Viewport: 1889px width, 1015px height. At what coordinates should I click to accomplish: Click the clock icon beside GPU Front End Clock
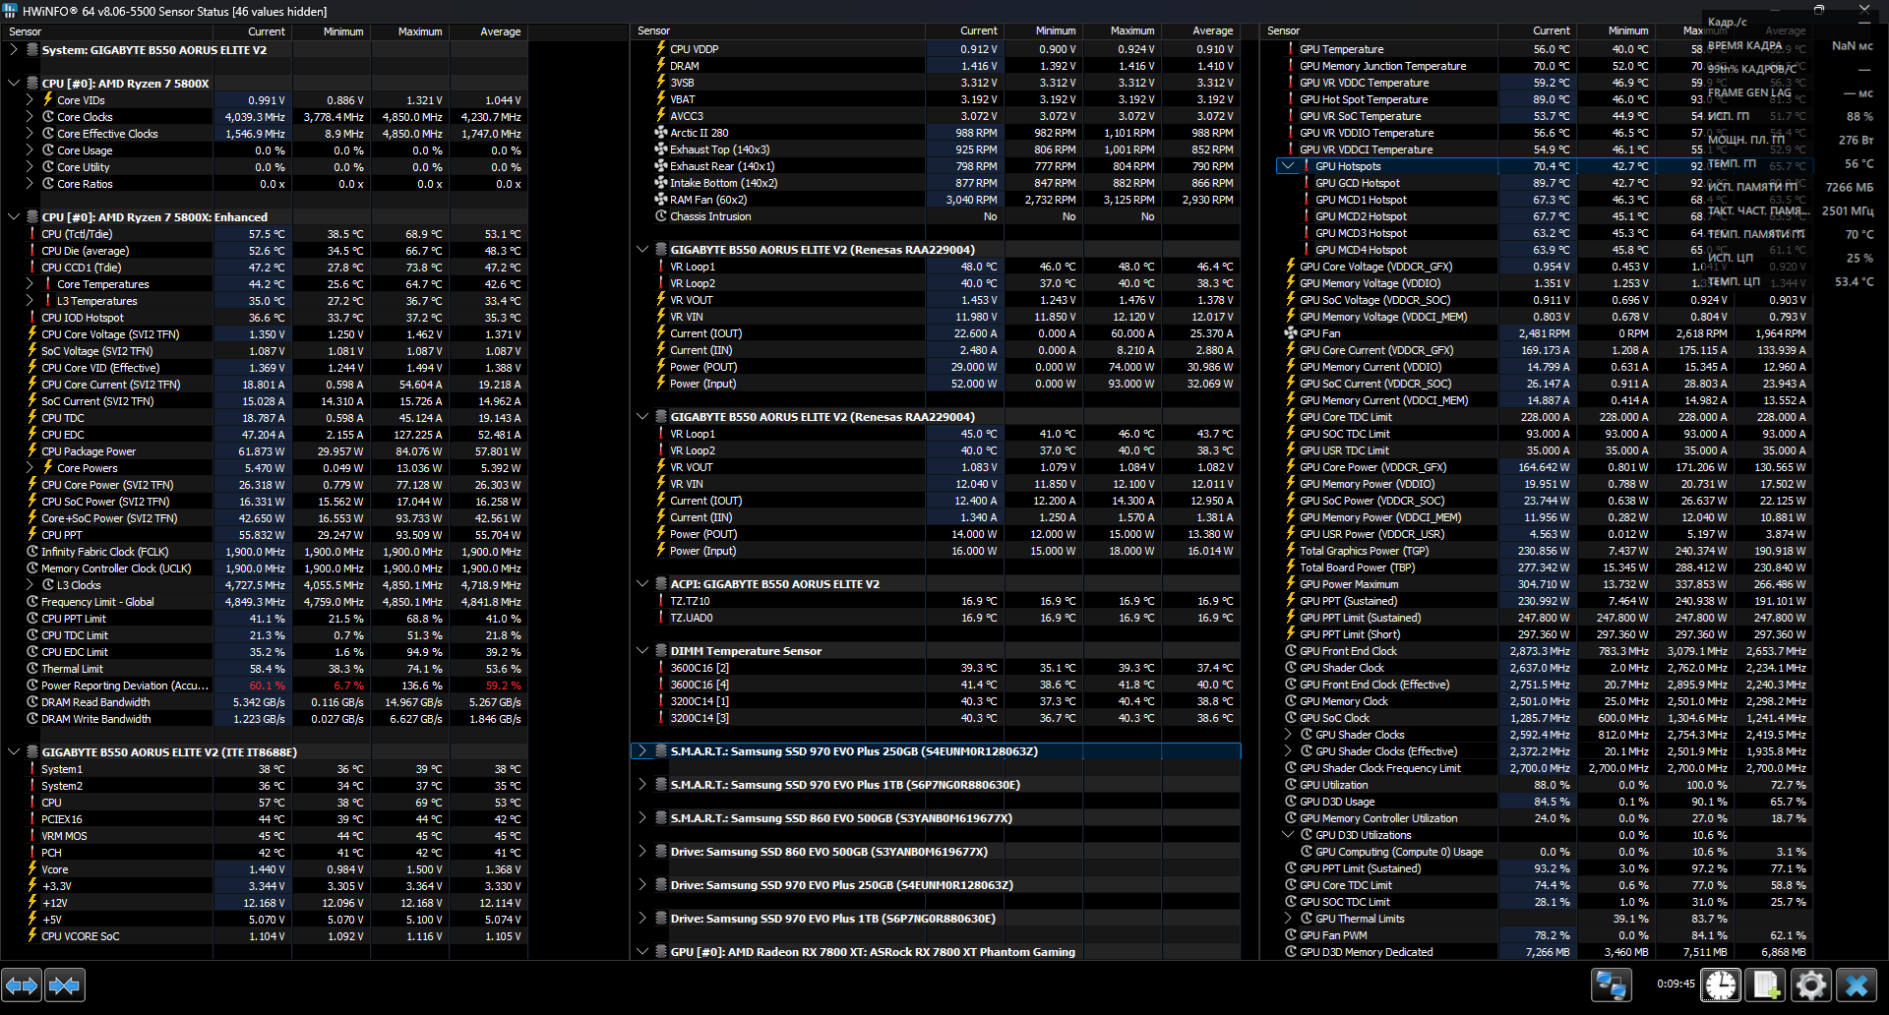[x=1291, y=651]
